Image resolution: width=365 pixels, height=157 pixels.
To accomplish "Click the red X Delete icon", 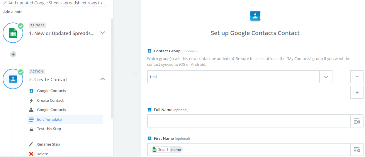I will pyautogui.click(x=31, y=154).
